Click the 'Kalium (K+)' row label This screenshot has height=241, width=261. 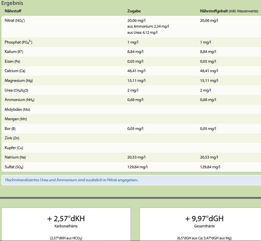14,52
